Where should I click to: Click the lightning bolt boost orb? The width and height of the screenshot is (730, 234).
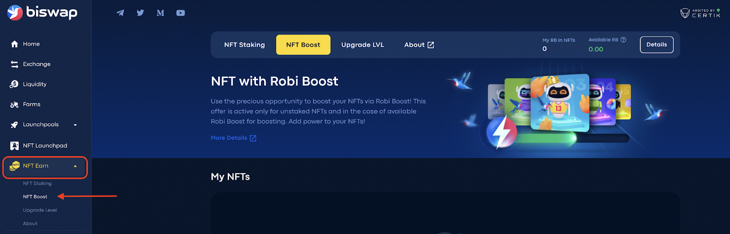tap(501, 131)
